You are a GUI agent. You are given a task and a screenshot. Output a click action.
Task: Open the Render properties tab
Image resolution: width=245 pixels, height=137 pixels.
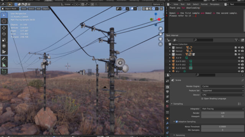point(167,87)
